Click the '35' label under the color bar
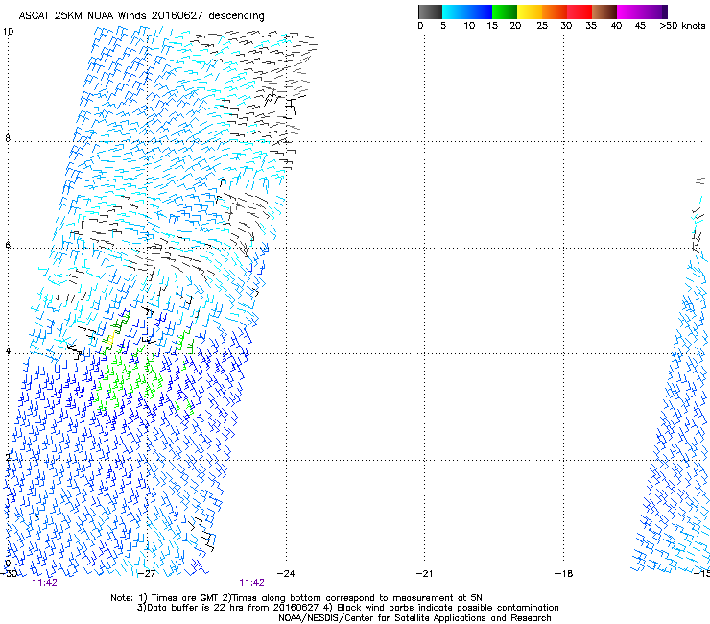The image size is (710, 624). (x=591, y=26)
